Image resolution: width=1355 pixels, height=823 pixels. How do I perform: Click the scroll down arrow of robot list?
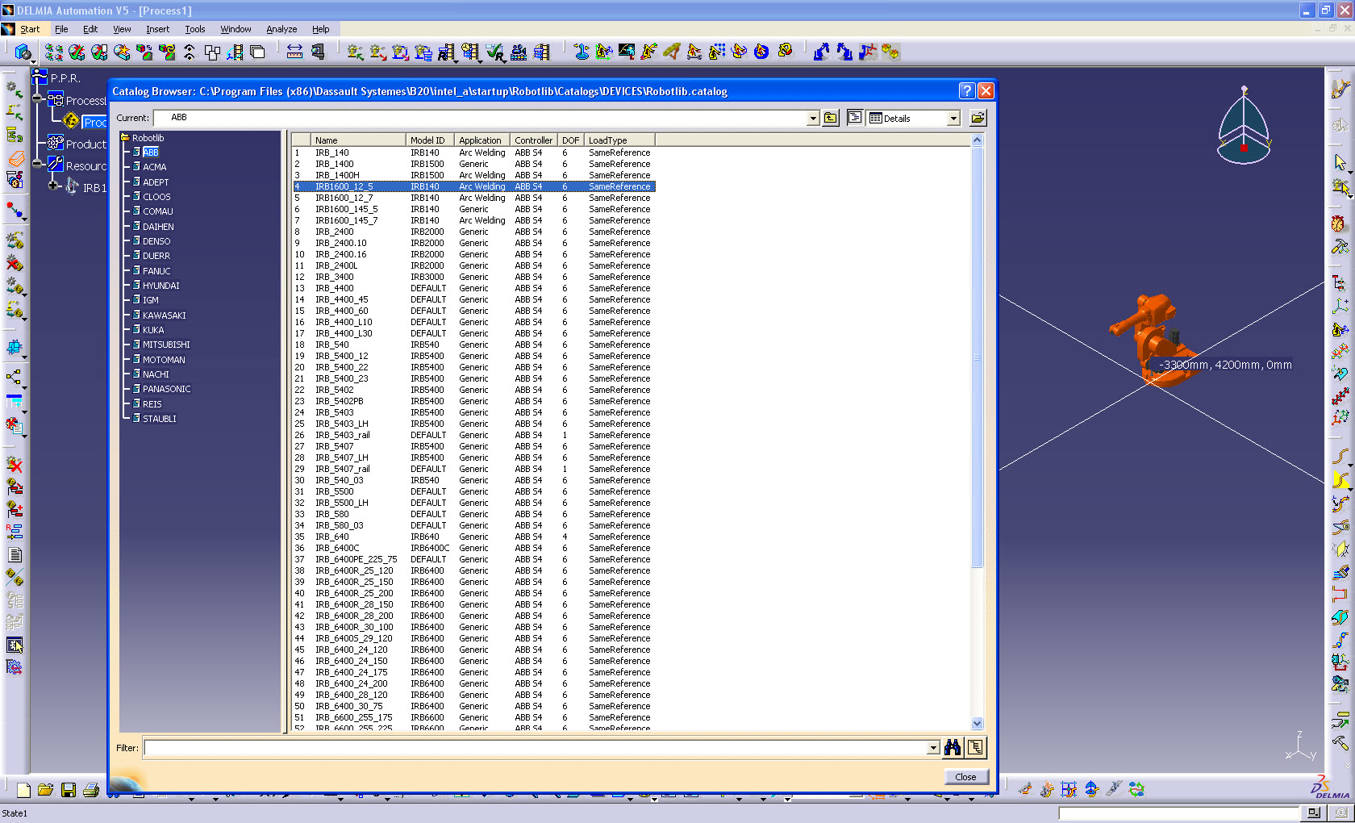(x=978, y=724)
